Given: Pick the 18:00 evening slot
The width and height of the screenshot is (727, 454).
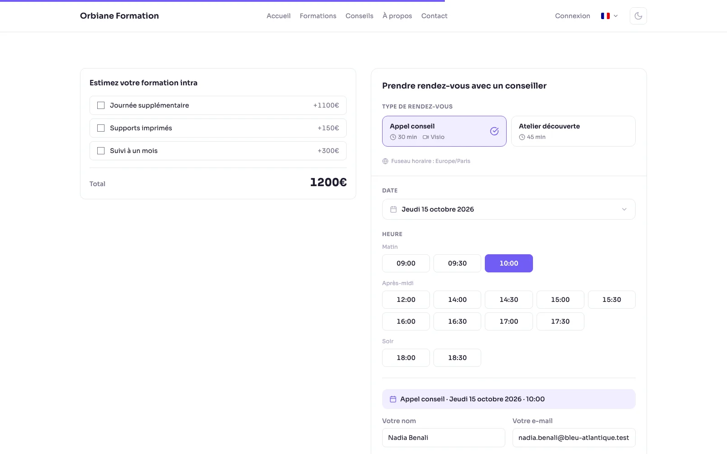Looking at the screenshot, I should click(x=406, y=358).
